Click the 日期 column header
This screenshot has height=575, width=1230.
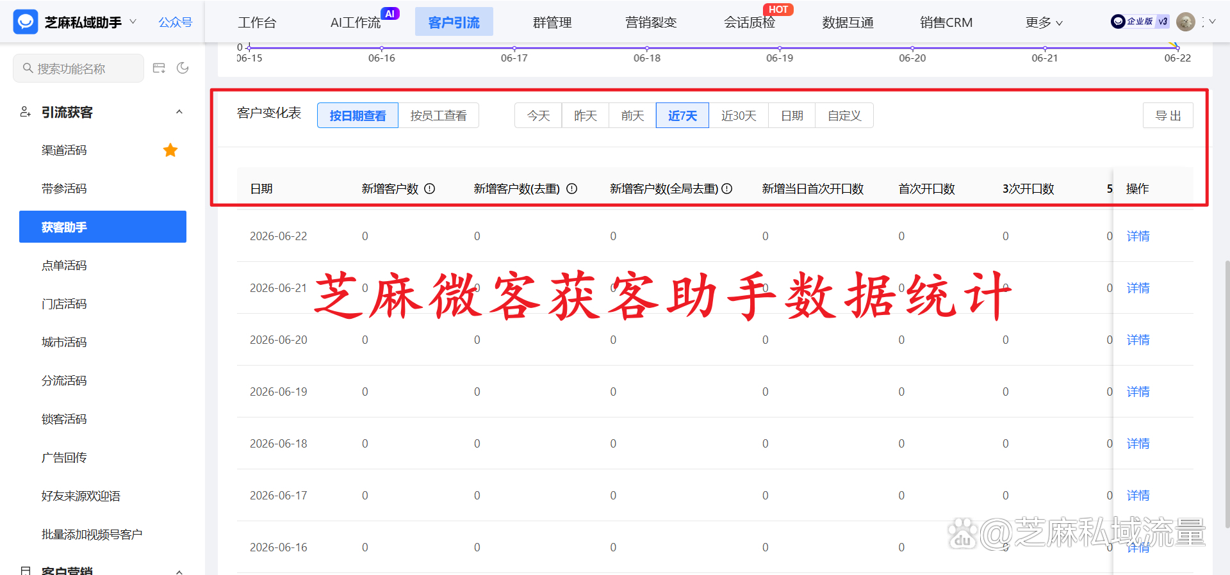point(261,189)
